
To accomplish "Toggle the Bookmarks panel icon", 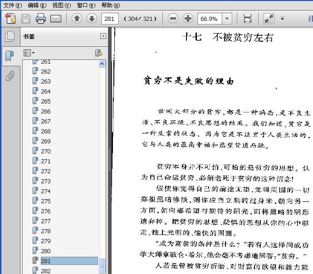I will [x=10, y=56].
